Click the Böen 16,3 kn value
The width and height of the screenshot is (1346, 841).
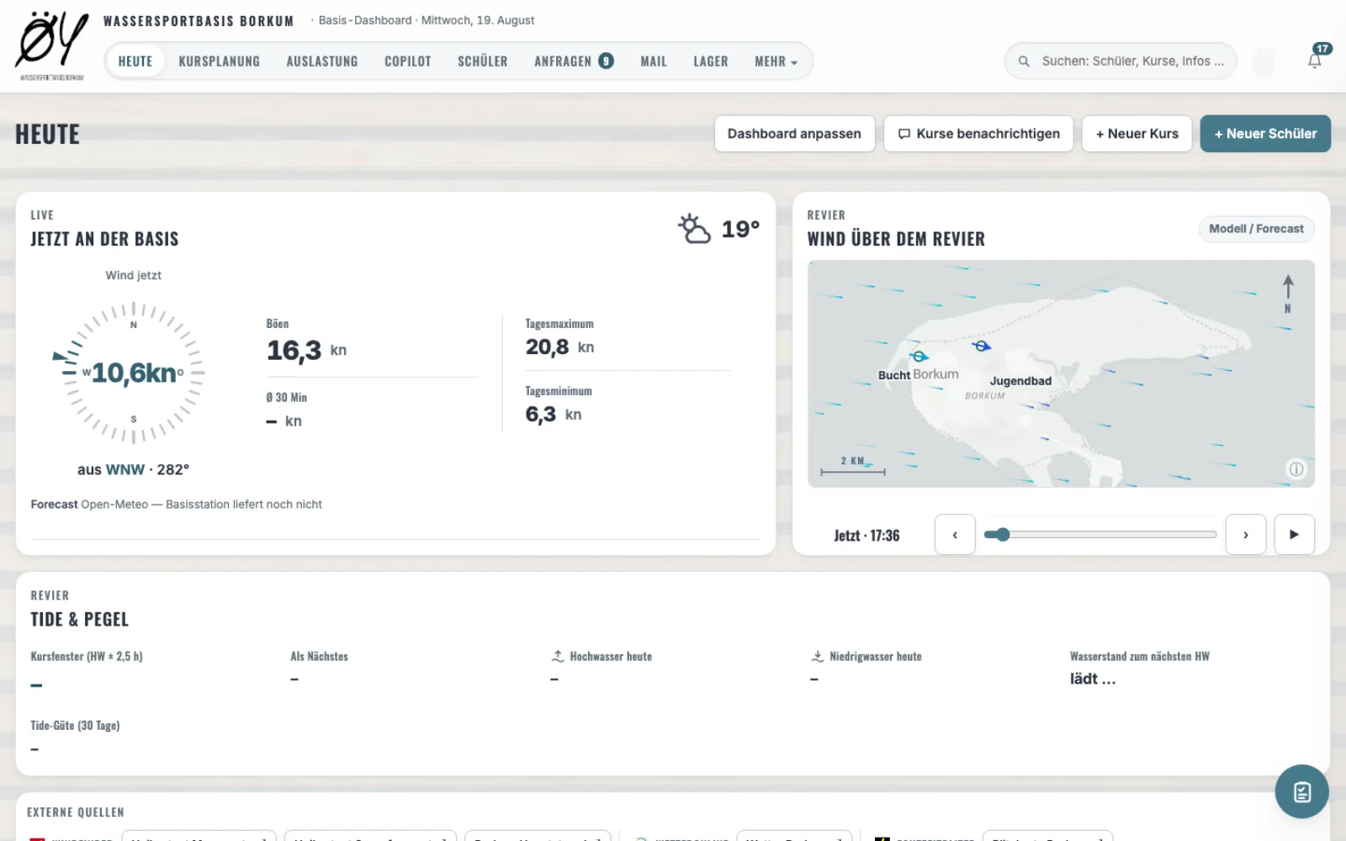(x=306, y=350)
